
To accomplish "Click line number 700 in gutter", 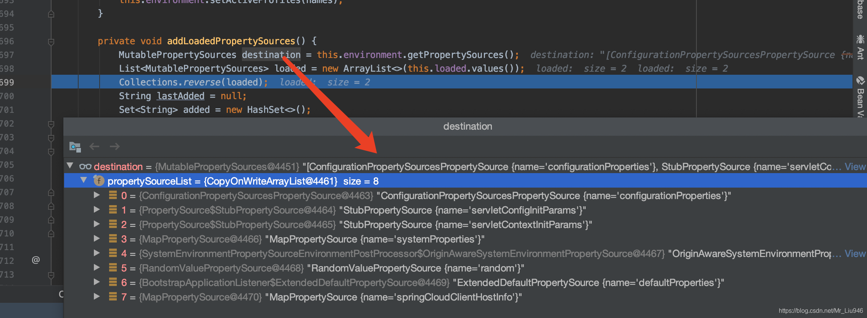I will [7, 96].
